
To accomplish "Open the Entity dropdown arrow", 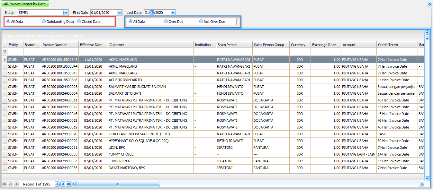I will click(x=66, y=13).
